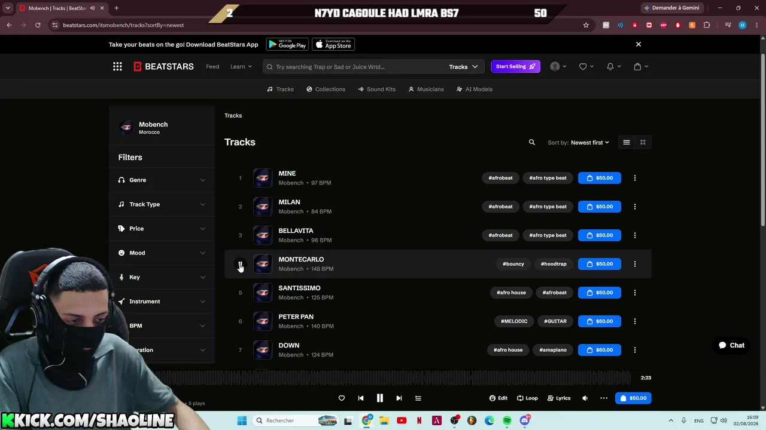Reload the current page
This screenshot has height=430, width=766.
(x=38, y=25)
